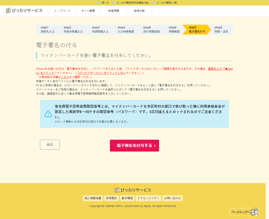269x219 pixels.
Task: Select step1 連絡先入力 in the progress bar
Action: click(47, 30)
